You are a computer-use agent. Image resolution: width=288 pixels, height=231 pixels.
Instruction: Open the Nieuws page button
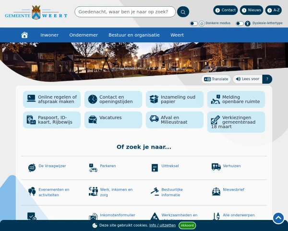(x=252, y=10)
